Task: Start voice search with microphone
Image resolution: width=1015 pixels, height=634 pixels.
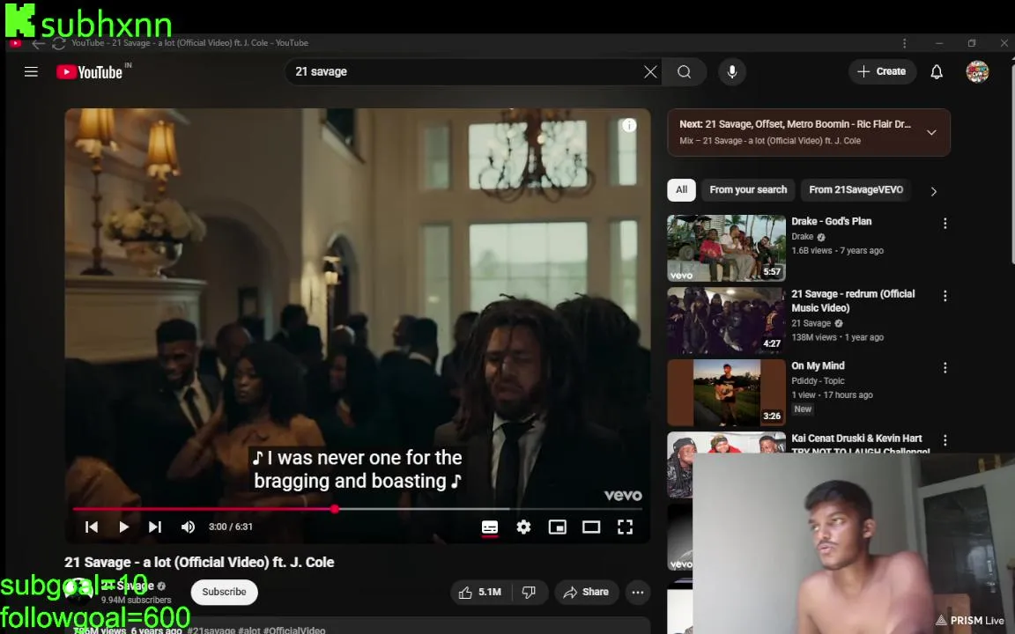Action: tap(732, 72)
